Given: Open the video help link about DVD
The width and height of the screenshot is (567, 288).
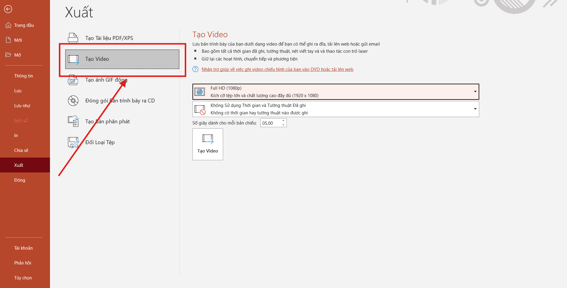Looking at the screenshot, I should coord(277,69).
